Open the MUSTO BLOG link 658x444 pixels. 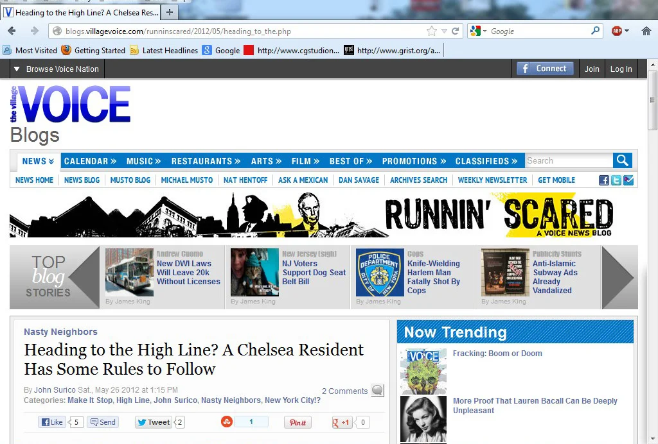coord(130,180)
